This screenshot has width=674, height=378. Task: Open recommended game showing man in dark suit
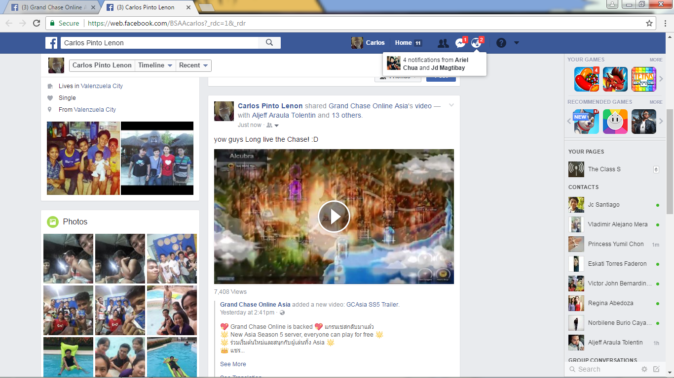pyautogui.click(x=644, y=122)
